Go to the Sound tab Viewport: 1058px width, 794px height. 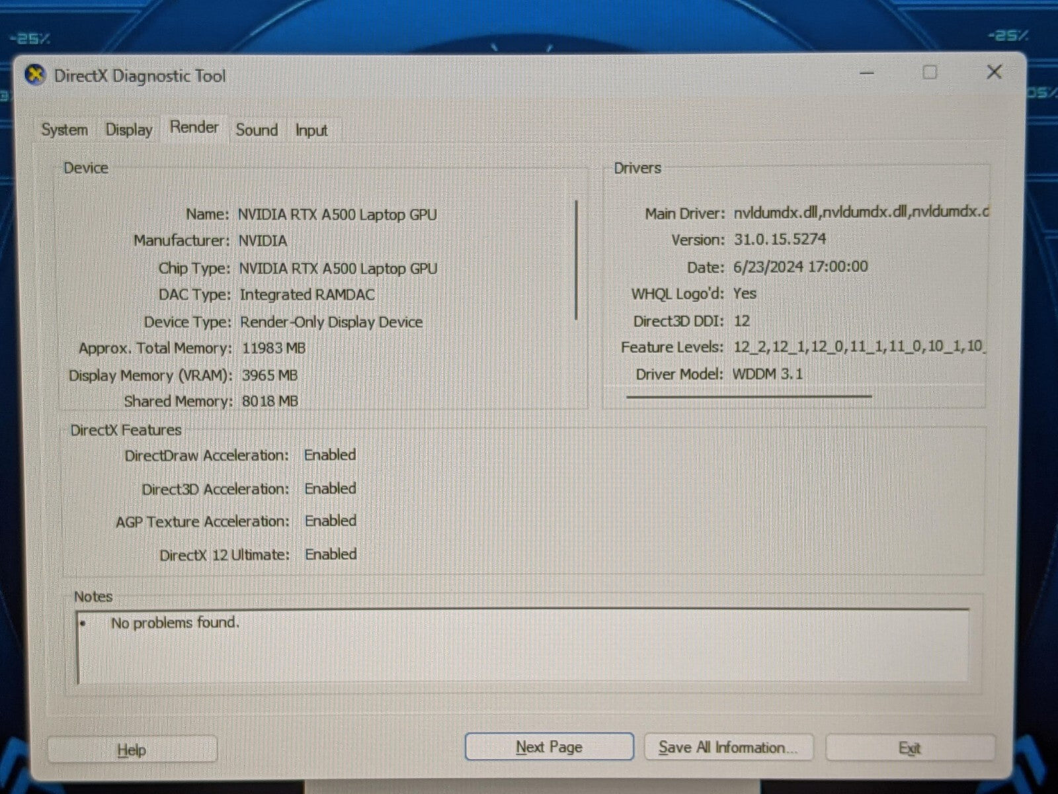257,130
